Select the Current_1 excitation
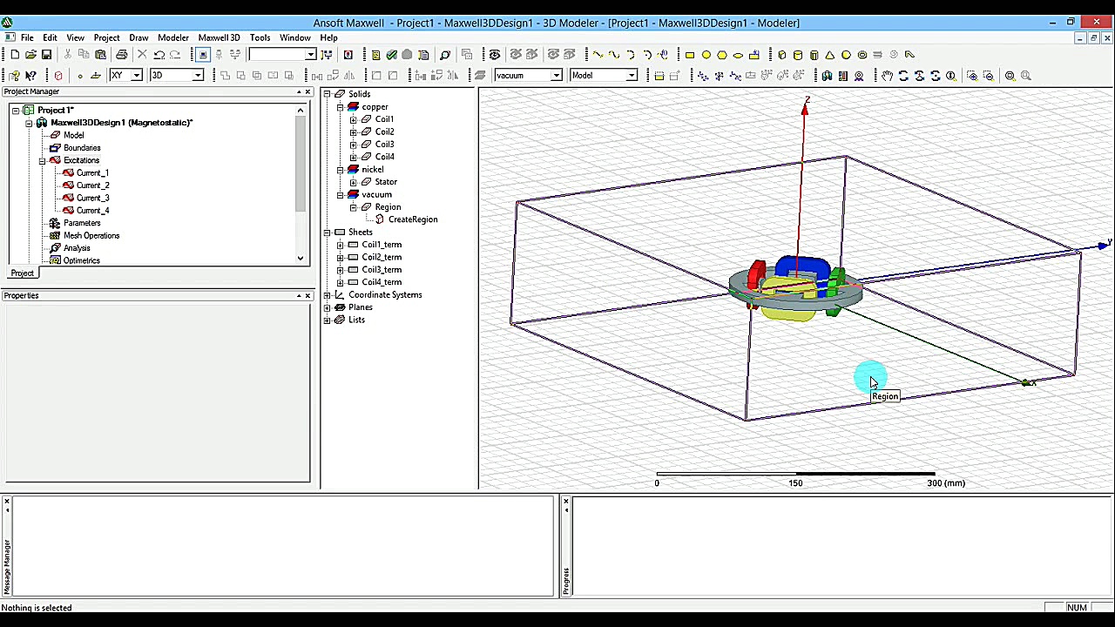This screenshot has width=1115, height=627. point(92,172)
